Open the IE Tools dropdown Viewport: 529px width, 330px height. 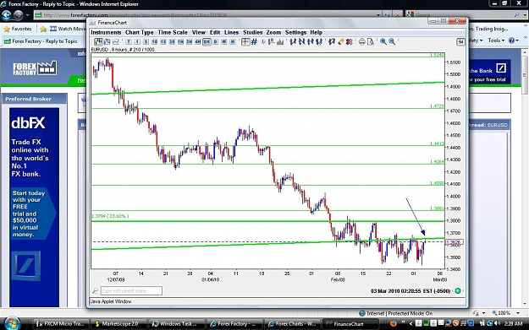point(496,41)
